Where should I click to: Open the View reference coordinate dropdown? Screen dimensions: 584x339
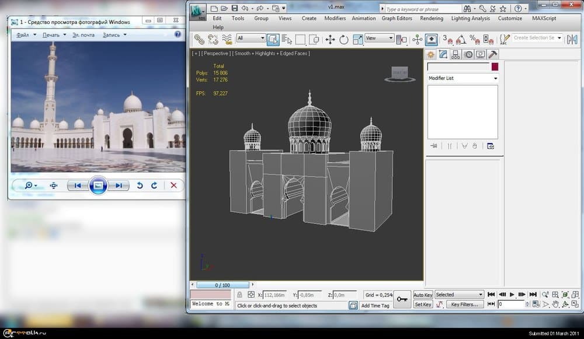(379, 39)
